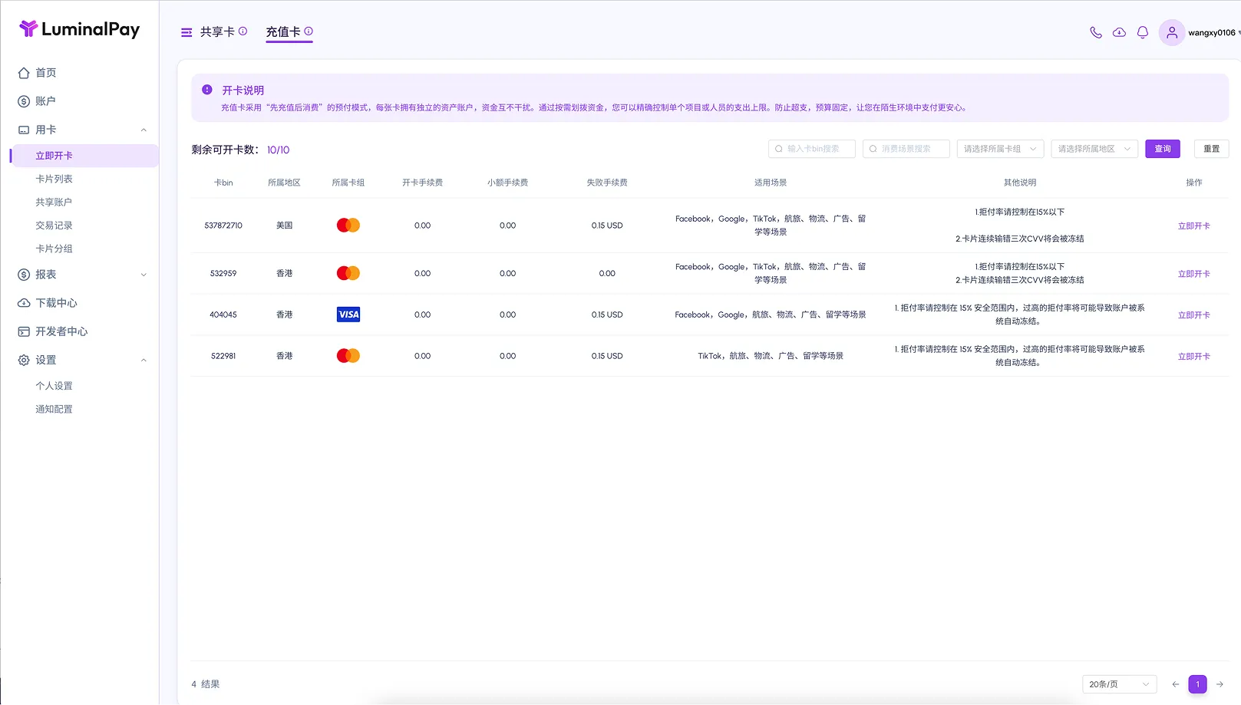
Task: Collapse the 设置 sidebar section
Action: [x=144, y=361]
